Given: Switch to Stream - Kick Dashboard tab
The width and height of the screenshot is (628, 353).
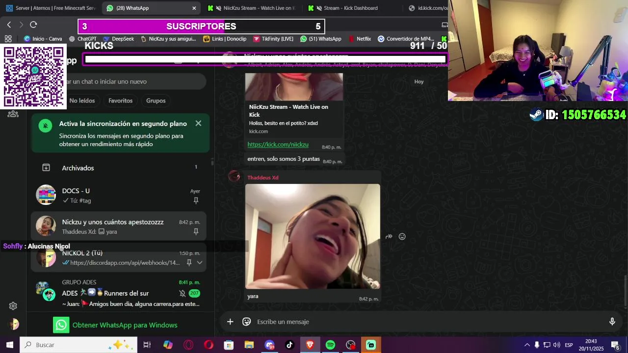Looking at the screenshot, I should 351,8.
